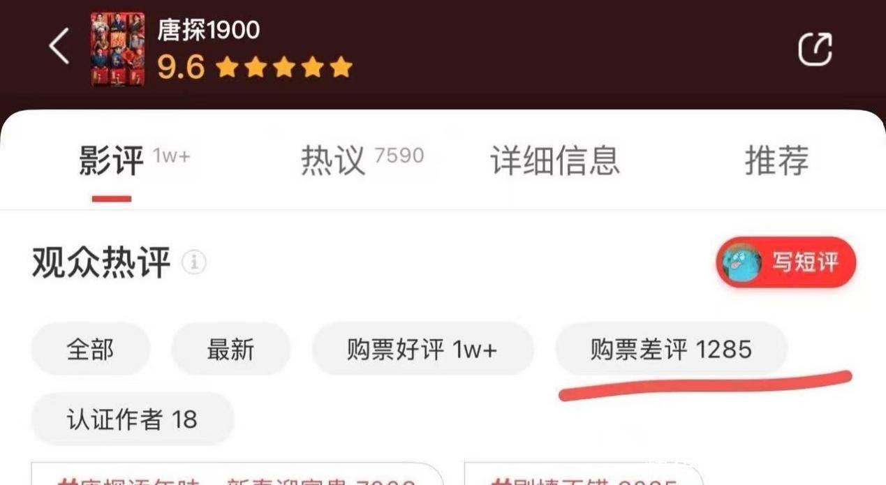Image resolution: width=886 pixels, height=485 pixels.
Task: Show 认证作者 18 reviews
Action: point(133,419)
